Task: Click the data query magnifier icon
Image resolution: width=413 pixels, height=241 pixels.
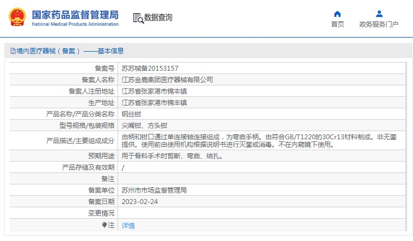Action: pos(138,18)
